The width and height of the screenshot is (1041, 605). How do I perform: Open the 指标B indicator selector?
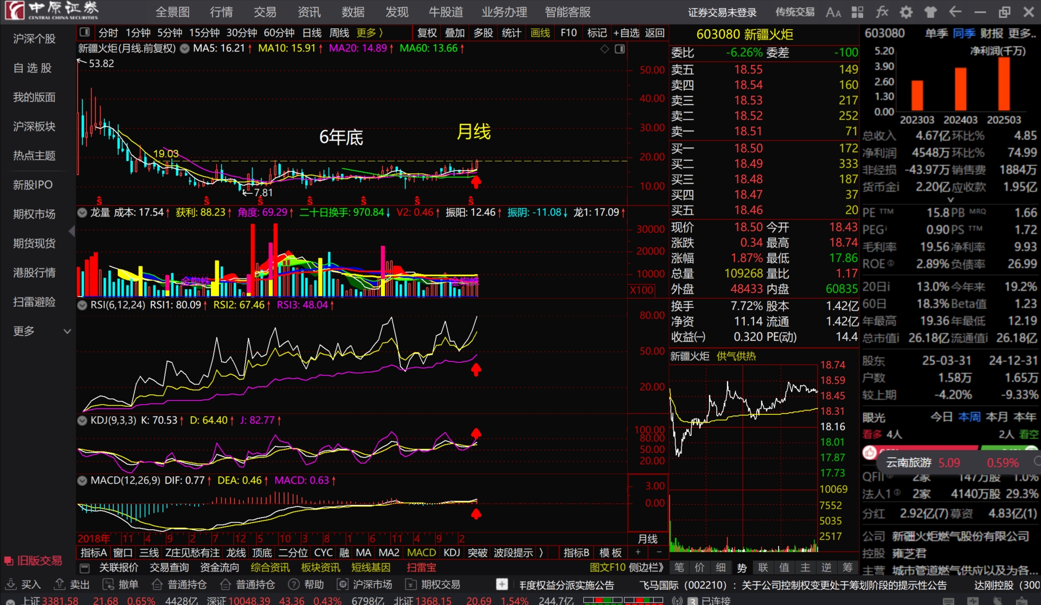click(x=576, y=552)
